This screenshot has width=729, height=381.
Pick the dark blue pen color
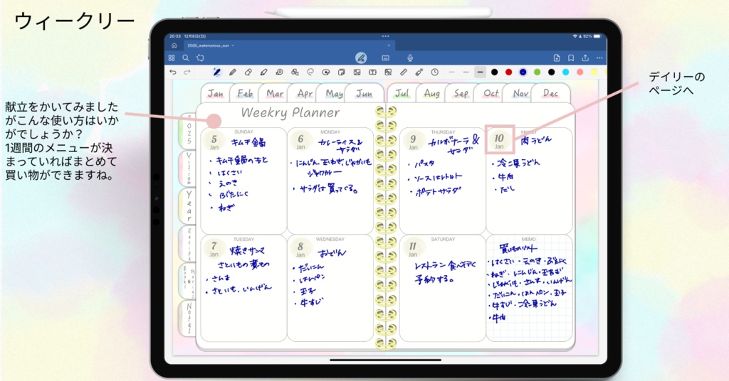(523, 73)
